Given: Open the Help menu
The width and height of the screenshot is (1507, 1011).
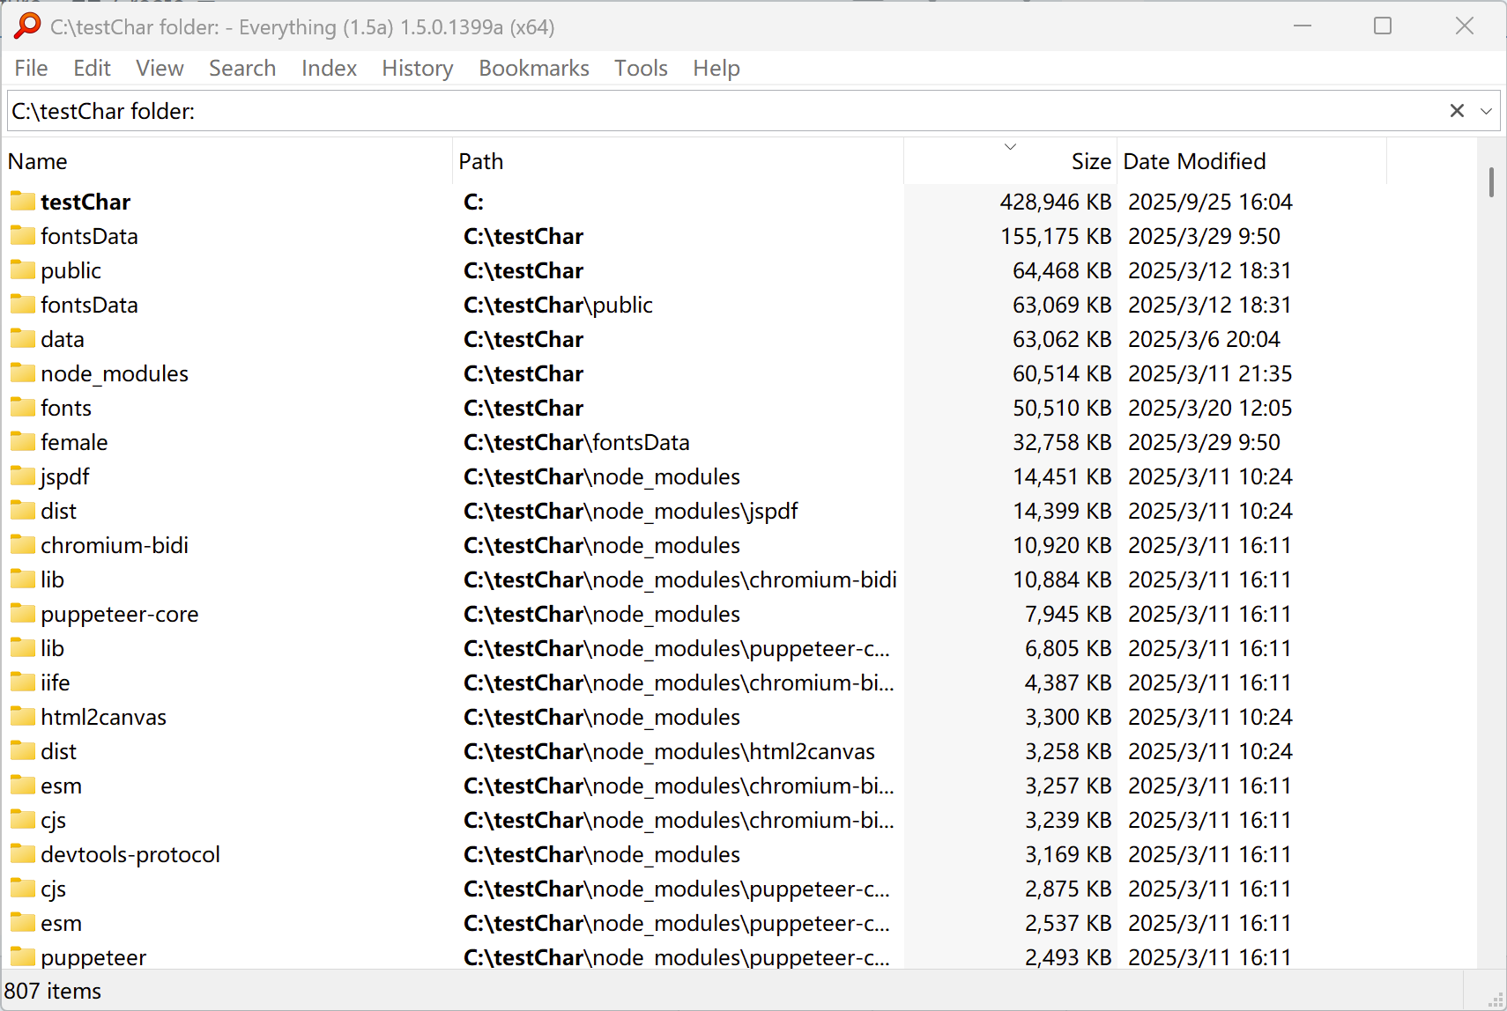Looking at the screenshot, I should [716, 68].
